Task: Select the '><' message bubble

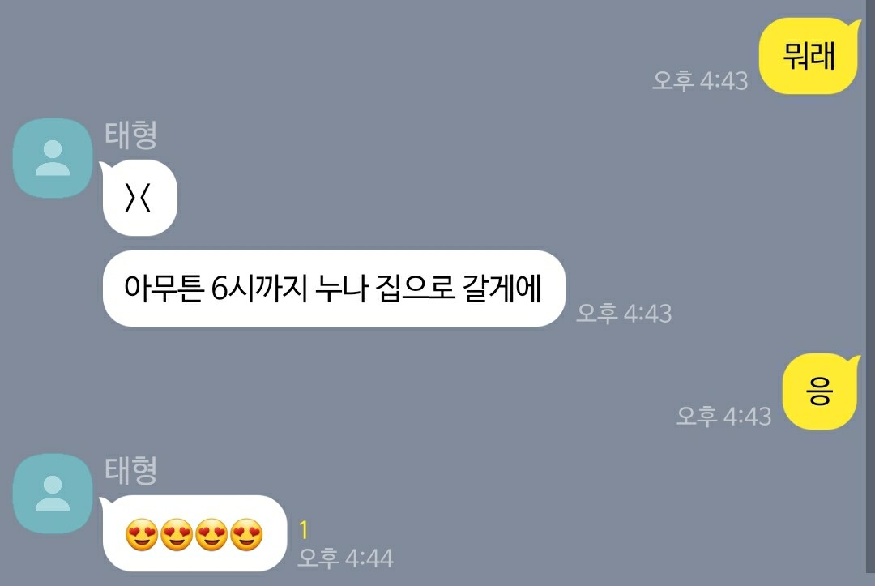Action: tap(139, 198)
